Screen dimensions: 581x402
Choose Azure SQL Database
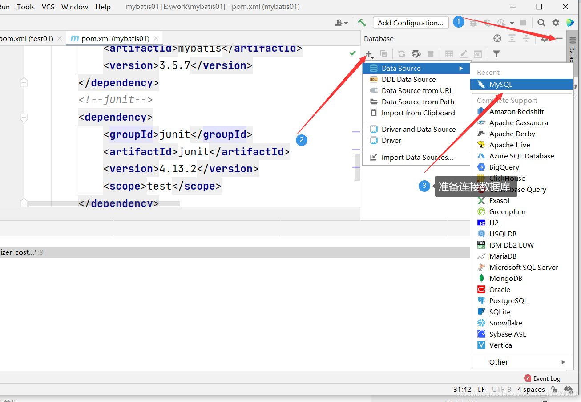(521, 156)
